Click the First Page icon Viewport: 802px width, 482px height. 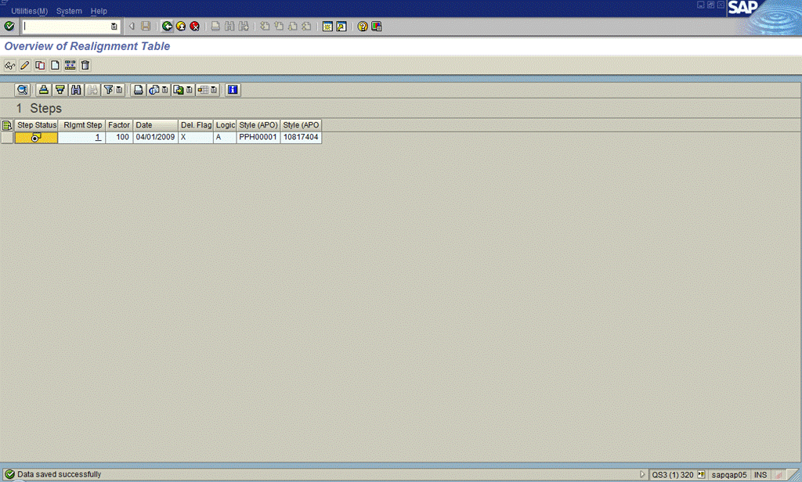[x=265, y=26]
